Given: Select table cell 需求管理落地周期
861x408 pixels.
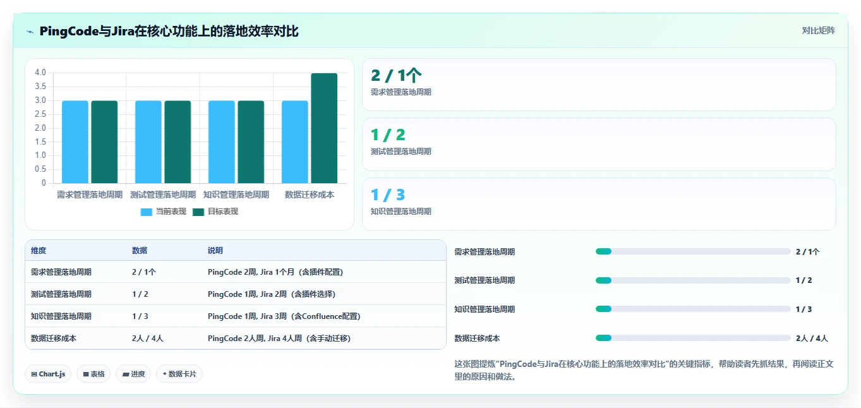Looking at the screenshot, I should tap(61, 272).
